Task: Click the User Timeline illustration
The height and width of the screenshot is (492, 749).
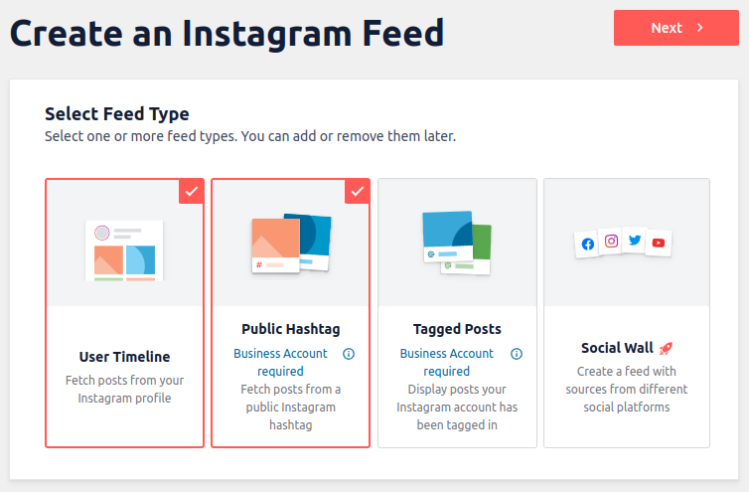Action: tap(124, 249)
